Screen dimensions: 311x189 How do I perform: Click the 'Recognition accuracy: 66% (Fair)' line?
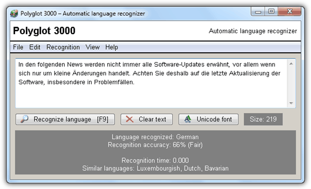(x=155, y=145)
